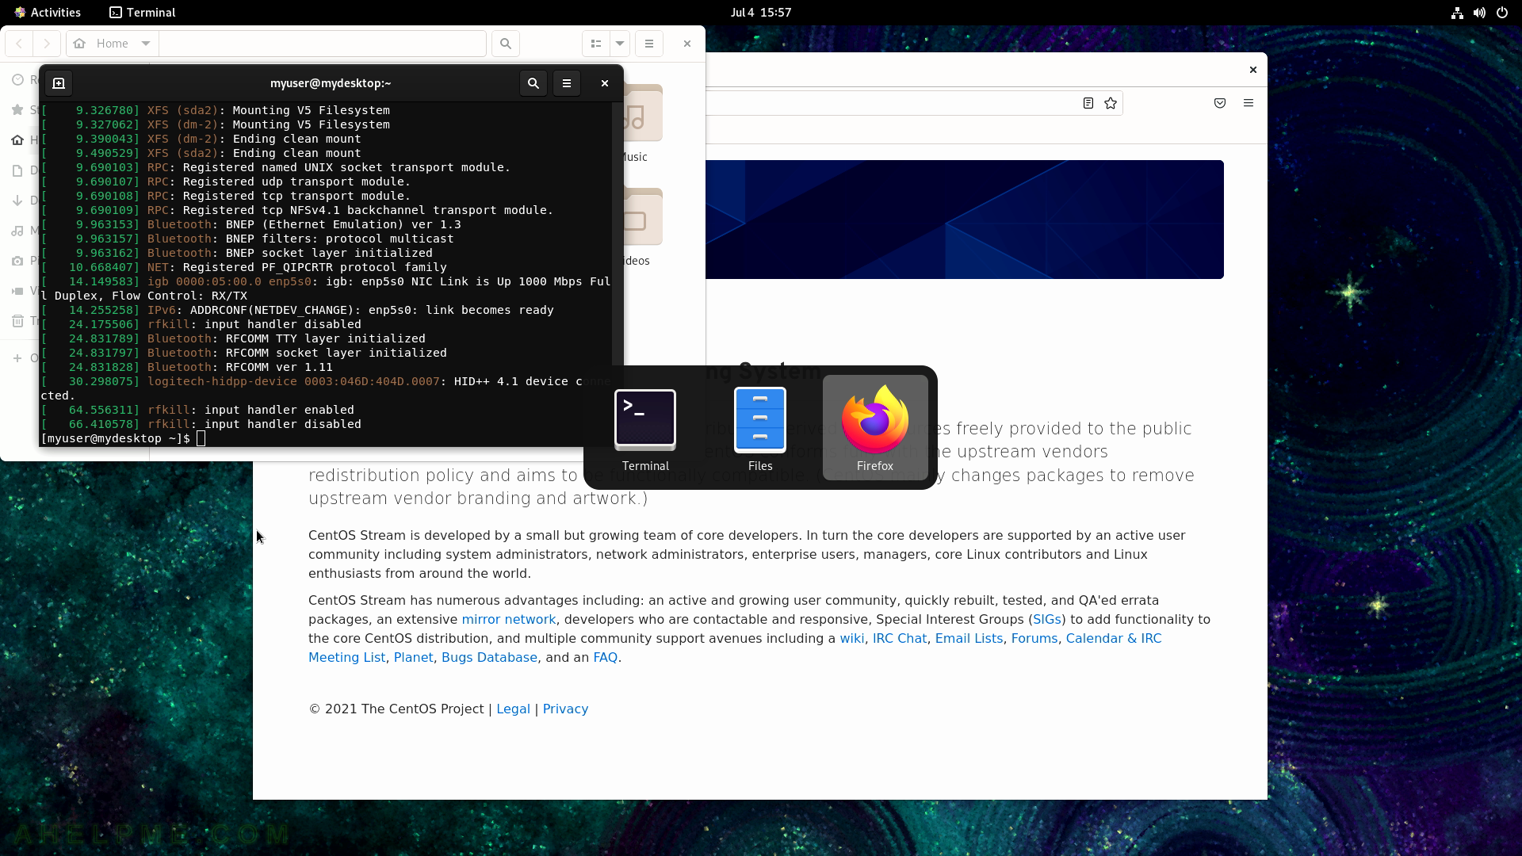Expand Files view options dropdown arrow

coord(620,44)
